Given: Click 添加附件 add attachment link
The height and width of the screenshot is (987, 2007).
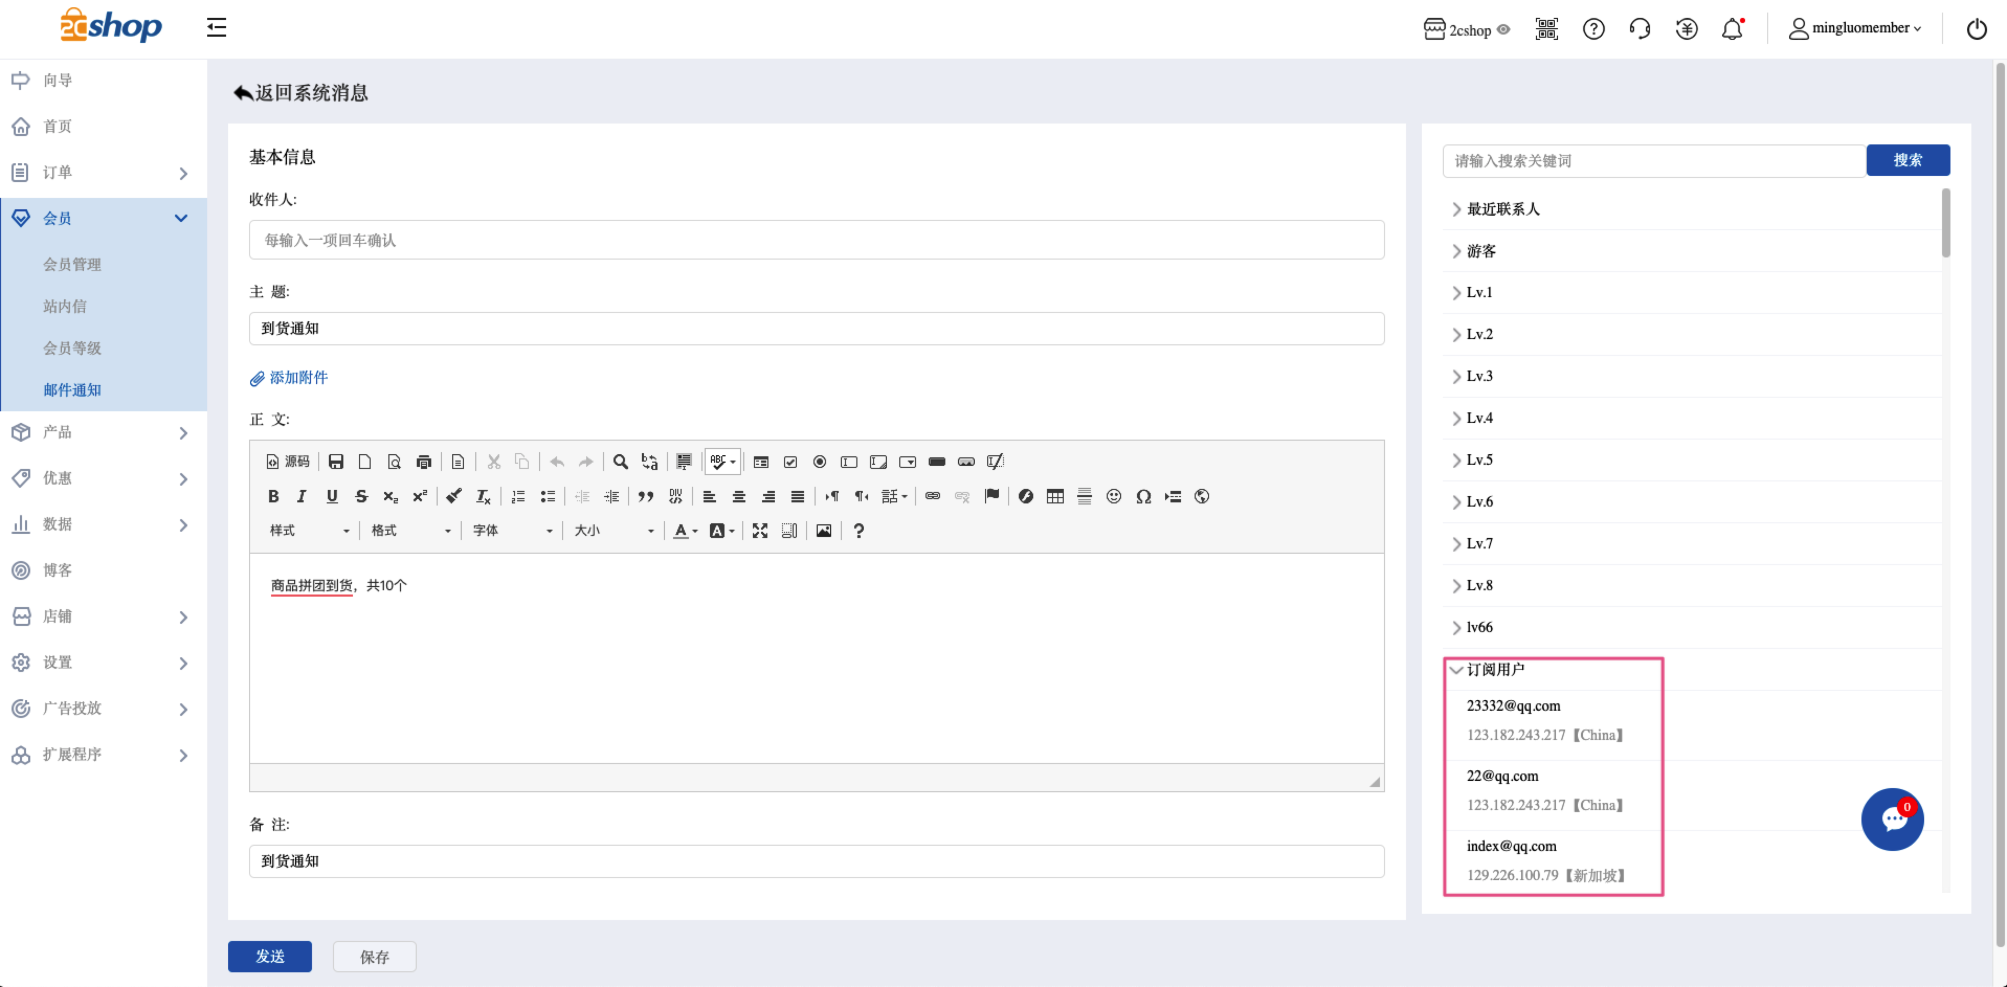Looking at the screenshot, I should (x=289, y=378).
